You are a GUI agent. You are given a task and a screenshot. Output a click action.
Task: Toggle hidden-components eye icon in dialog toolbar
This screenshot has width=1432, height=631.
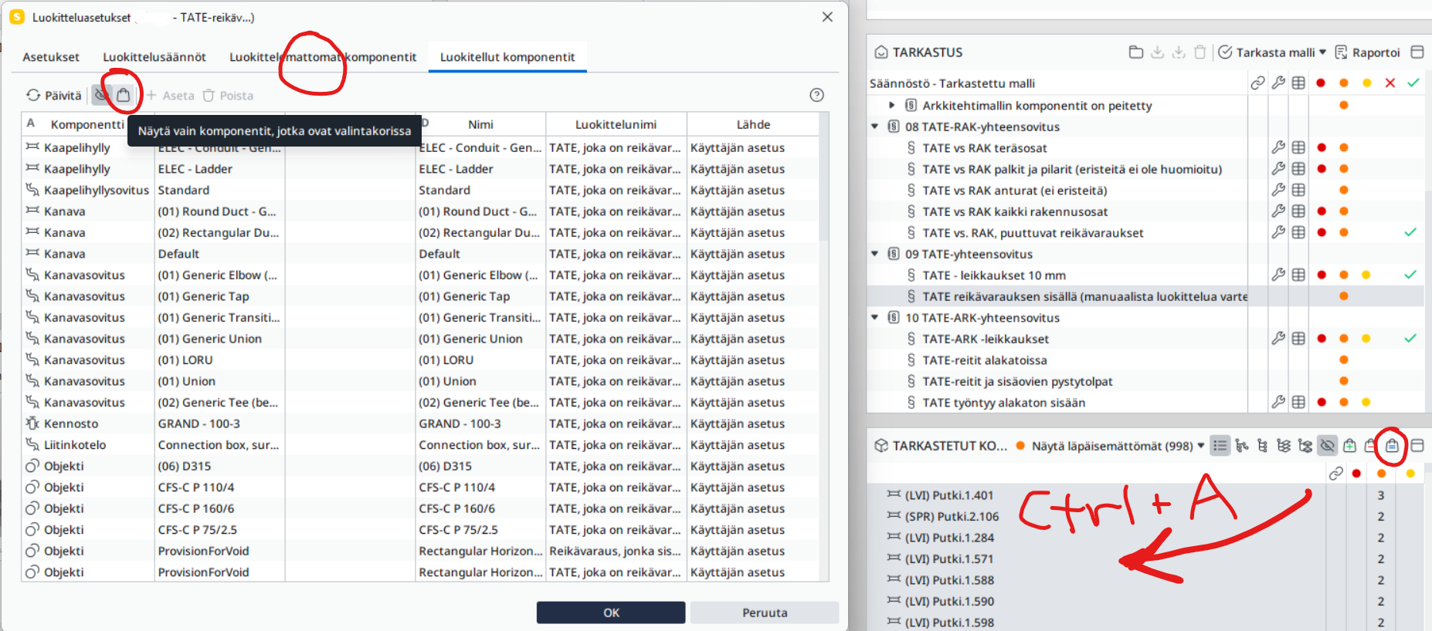click(101, 95)
